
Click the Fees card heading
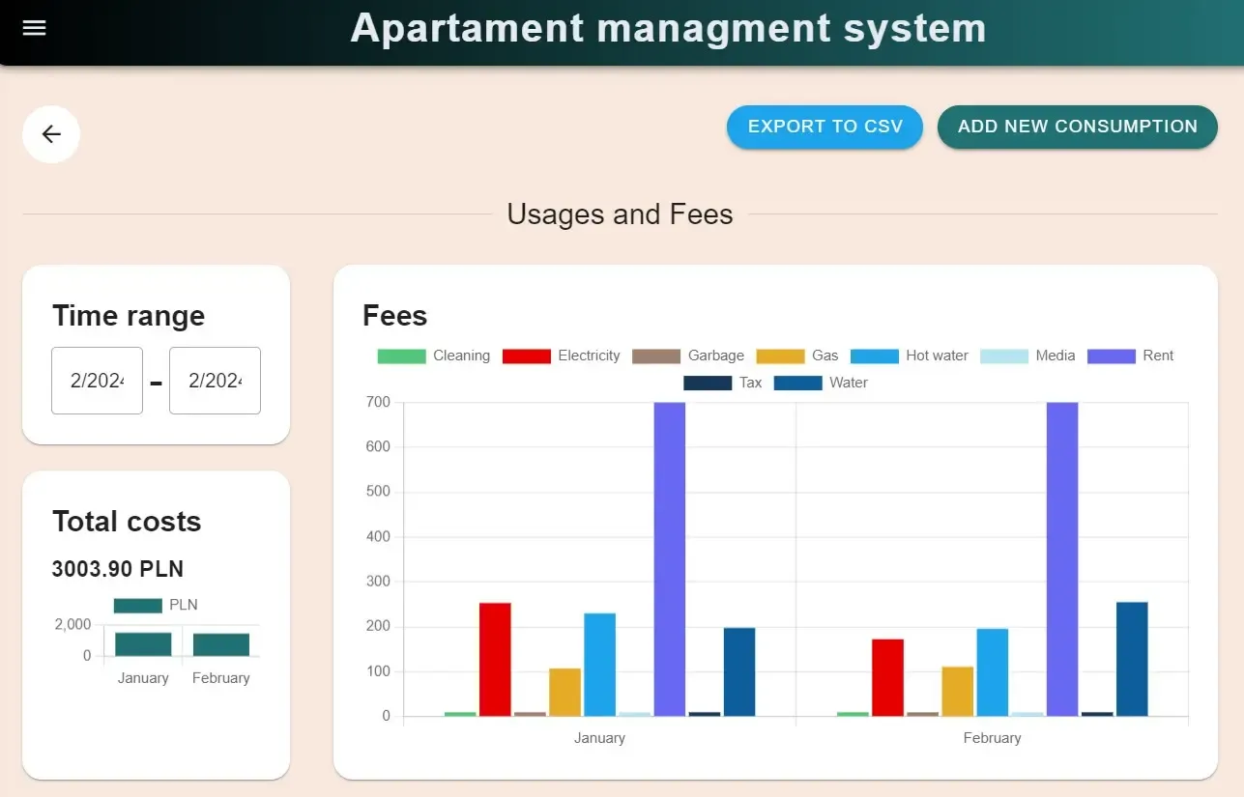tap(394, 315)
